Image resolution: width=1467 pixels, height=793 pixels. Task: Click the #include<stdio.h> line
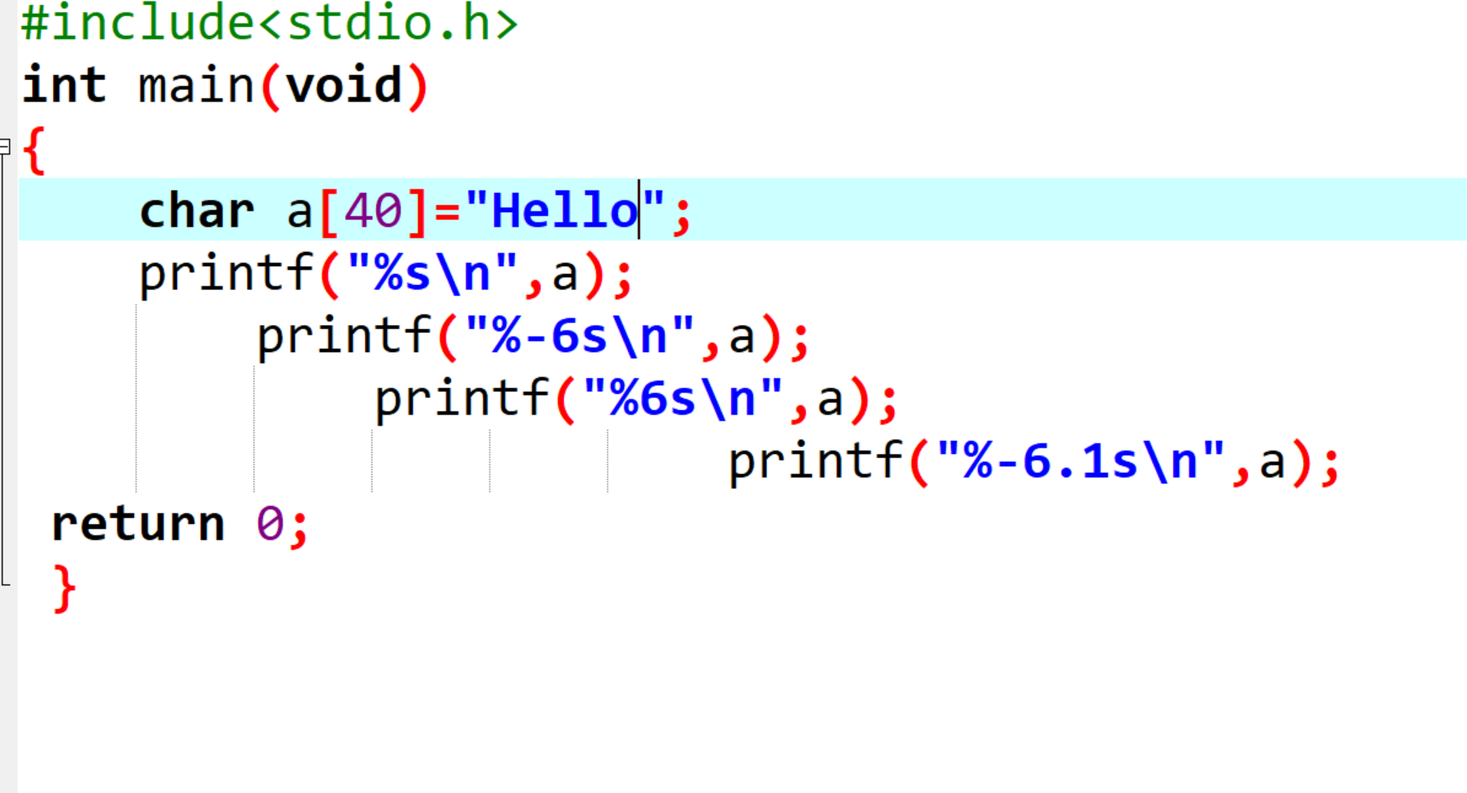coord(269,22)
